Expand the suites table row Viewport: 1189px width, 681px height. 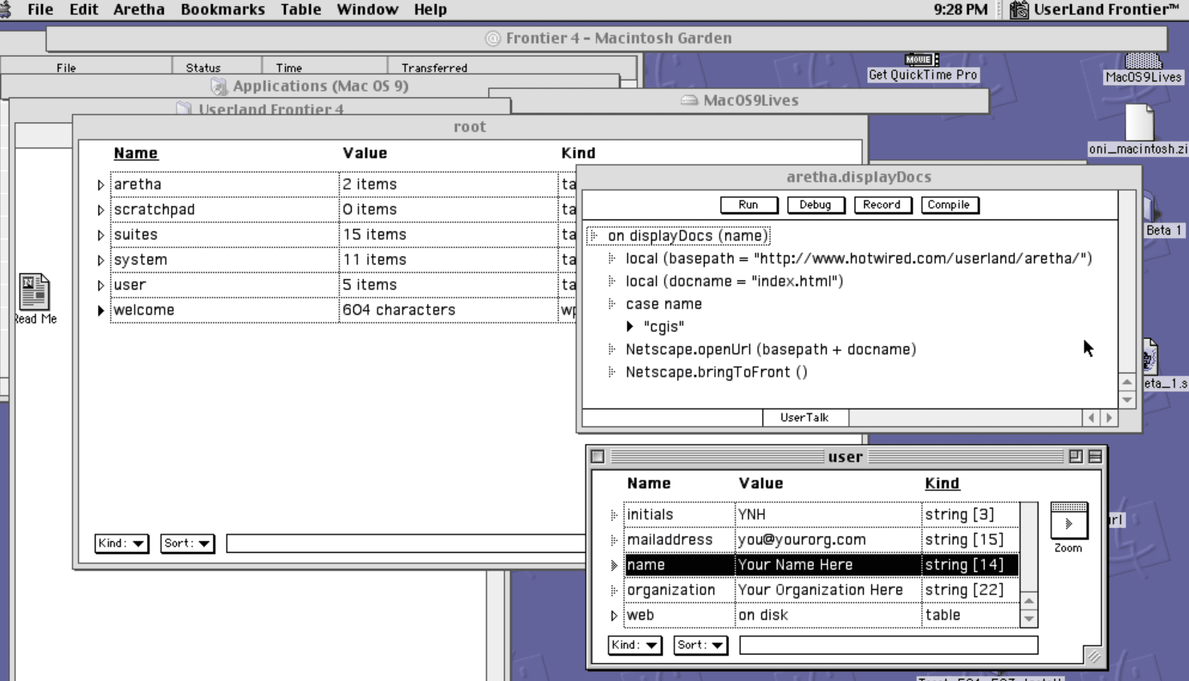click(101, 235)
